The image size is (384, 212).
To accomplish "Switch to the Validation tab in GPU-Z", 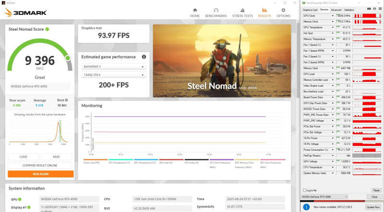I will (x=349, y=10).
